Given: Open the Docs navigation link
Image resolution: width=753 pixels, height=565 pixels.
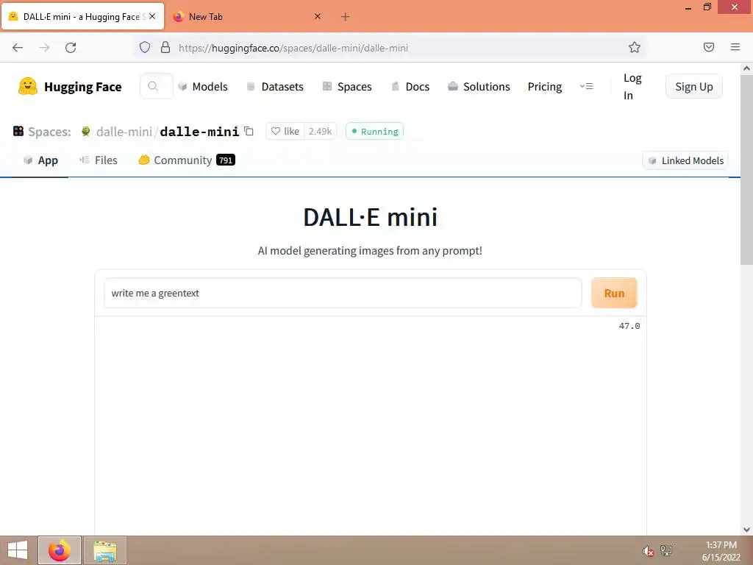Looking at the screenshot, I should (x=410, y=87).
